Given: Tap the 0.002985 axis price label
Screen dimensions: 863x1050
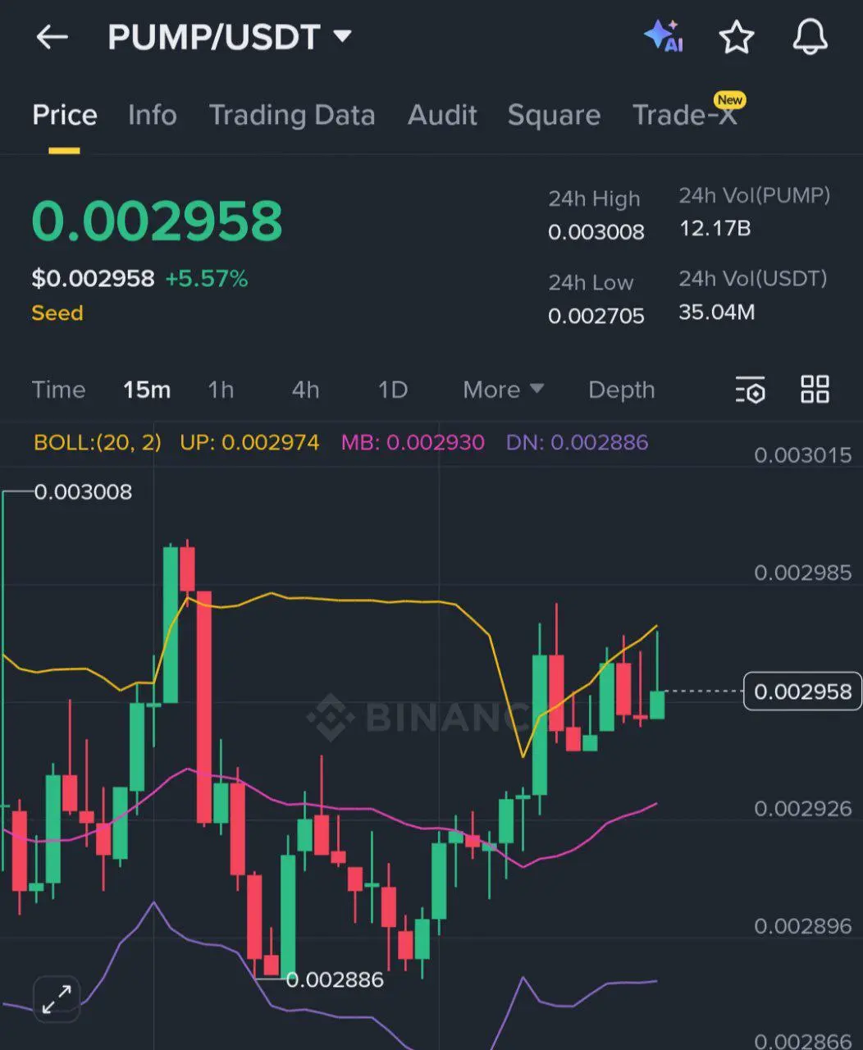Looking at the screenshot, I should (x=803, y=573).
